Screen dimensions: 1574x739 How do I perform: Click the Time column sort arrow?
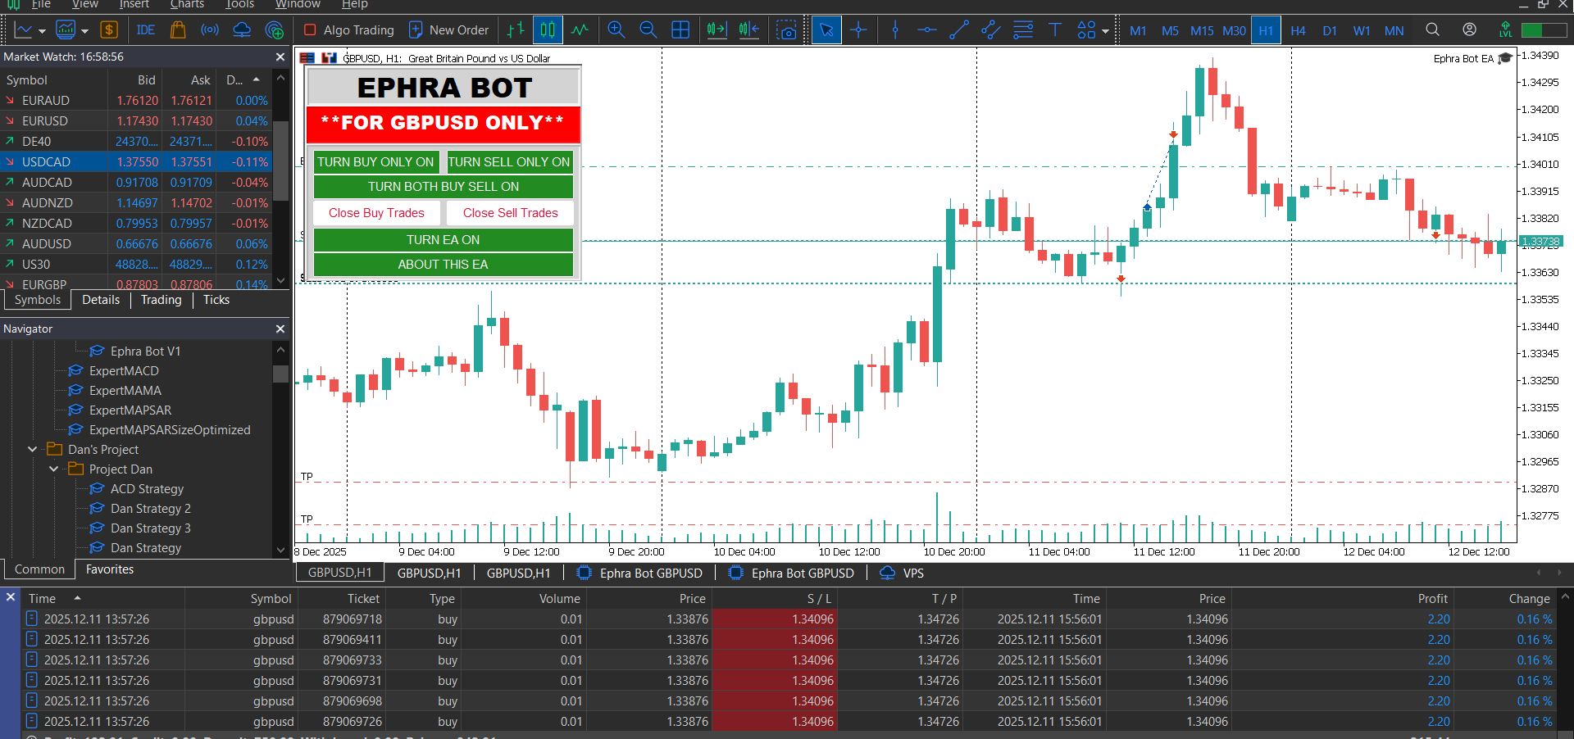pos(78,598)
